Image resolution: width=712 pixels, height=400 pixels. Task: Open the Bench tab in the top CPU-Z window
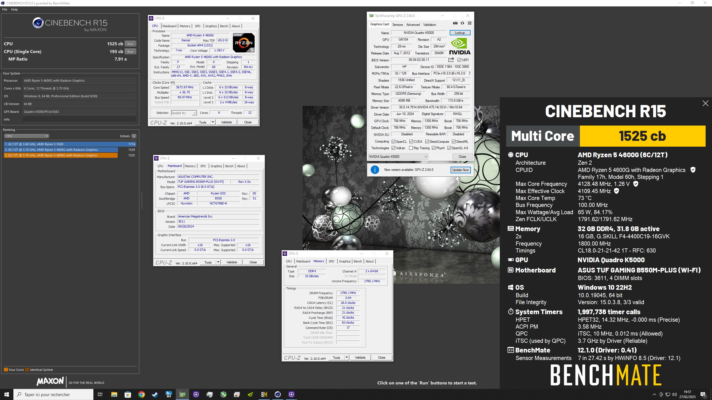pyautogui.click(x=224, y=26)
